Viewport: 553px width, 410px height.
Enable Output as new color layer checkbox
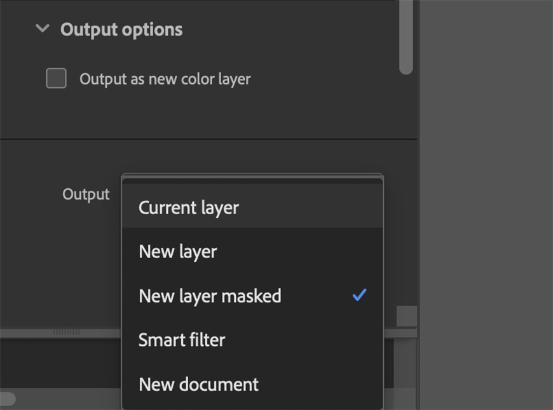point(56,78)
